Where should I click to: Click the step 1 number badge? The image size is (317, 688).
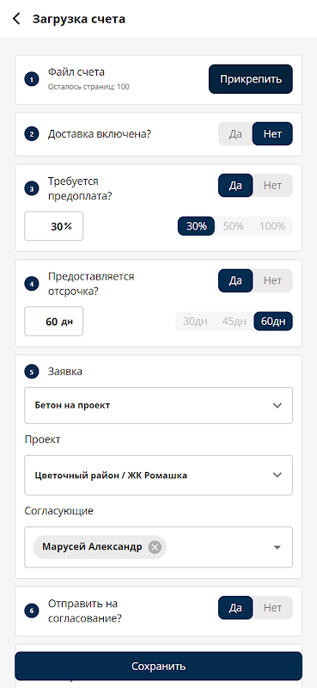(x=32, y=80)
